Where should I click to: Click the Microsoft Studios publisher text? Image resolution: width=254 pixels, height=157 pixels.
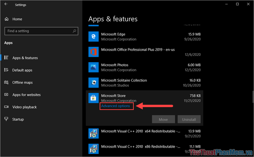[115, 85]
